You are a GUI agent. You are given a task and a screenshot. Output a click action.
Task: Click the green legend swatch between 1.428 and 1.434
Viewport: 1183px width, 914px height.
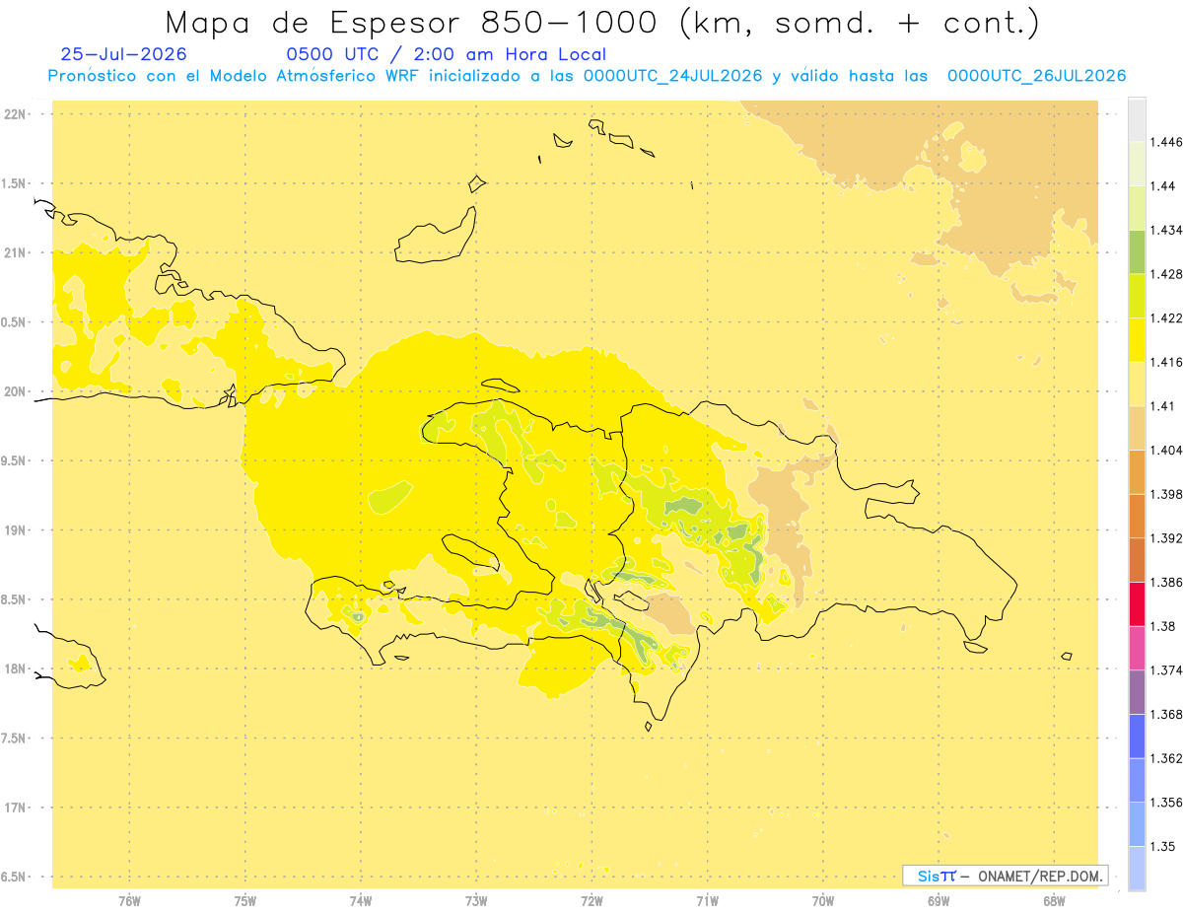pos(1137,251)
